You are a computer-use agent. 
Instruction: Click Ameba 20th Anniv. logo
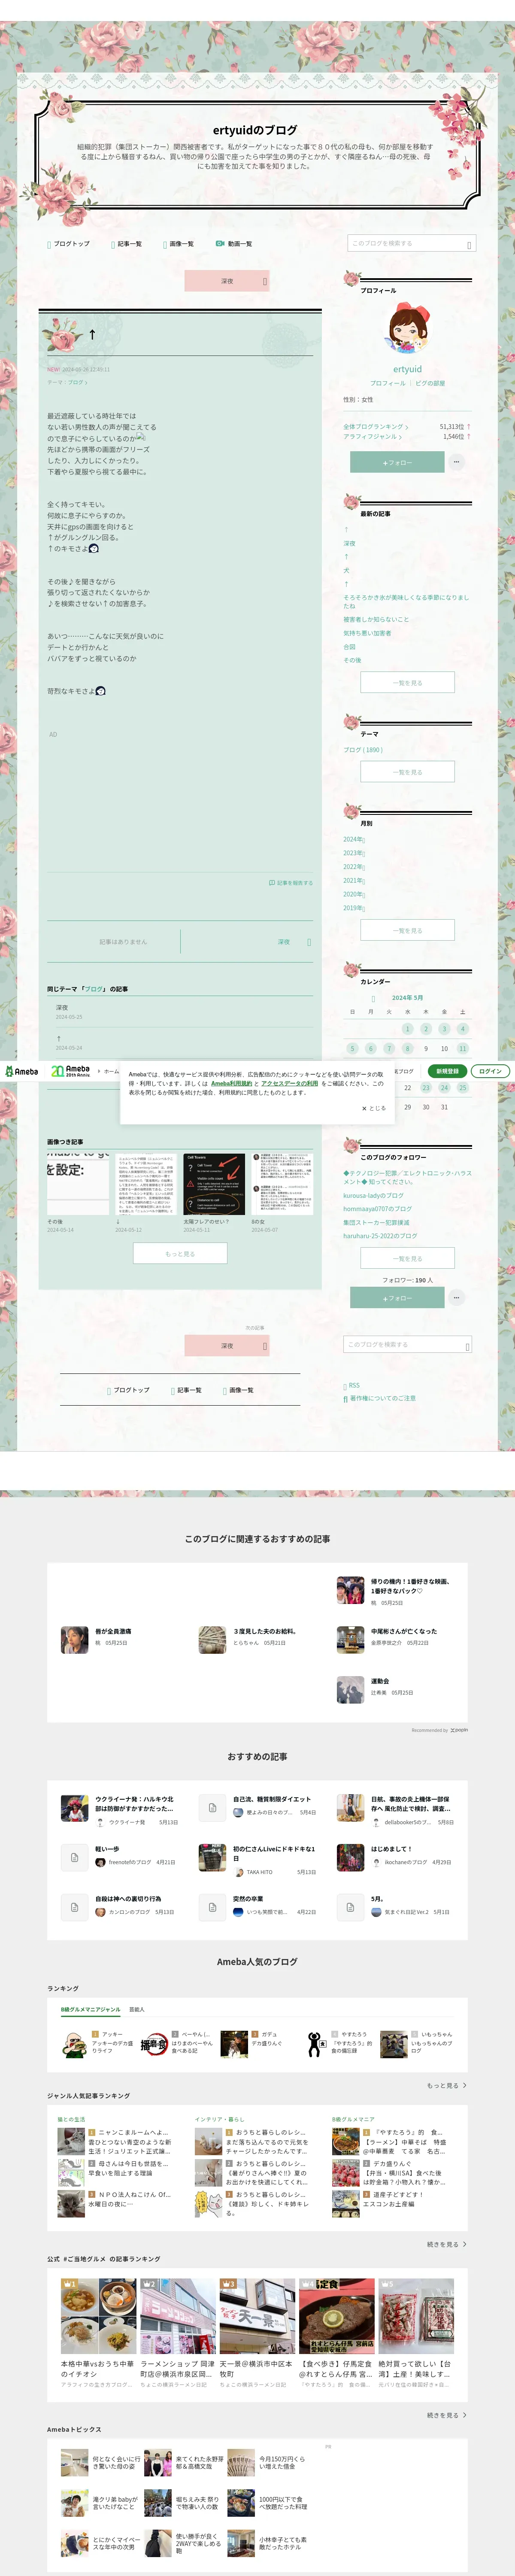click(70, 1071)
